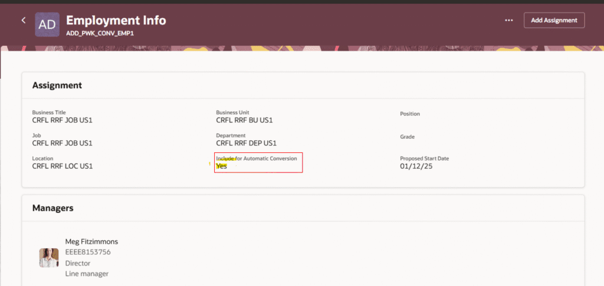Click the Director title text
The height and width of the screenshot is (286, 604).
pos(78,263)
